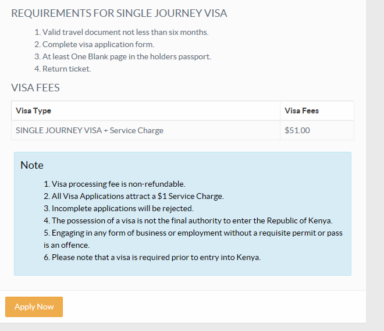Viewport: 384px width, 331px height.
Task: Click the 'is an offence.' continuation line
Action: [66, 245]
